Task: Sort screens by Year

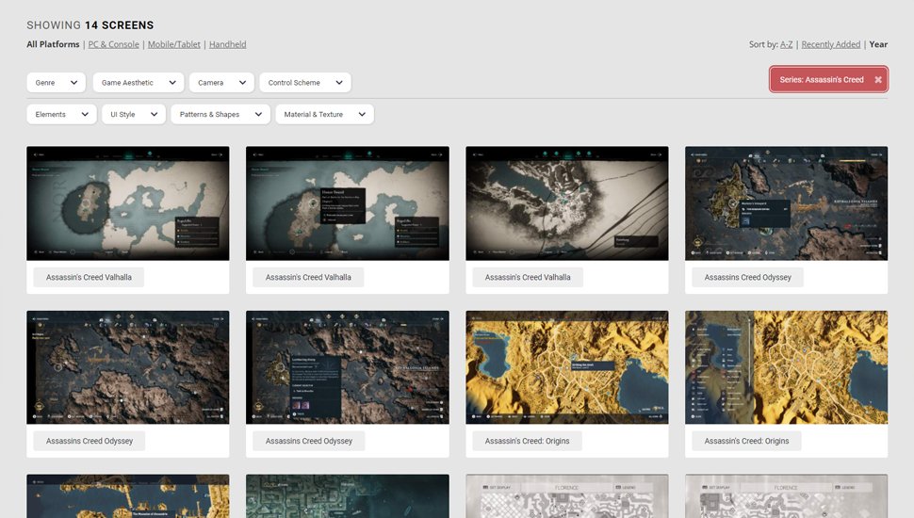Action: click(878, 44)
